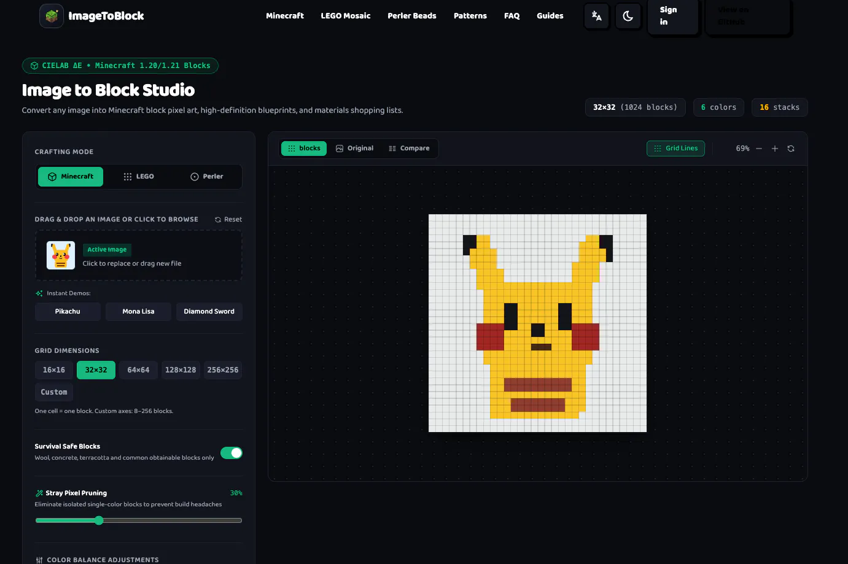Image resolution: width=848 pixels, height=564 pixels.
Task: Open the Compare view tab
Action: (x=410, y=149)
